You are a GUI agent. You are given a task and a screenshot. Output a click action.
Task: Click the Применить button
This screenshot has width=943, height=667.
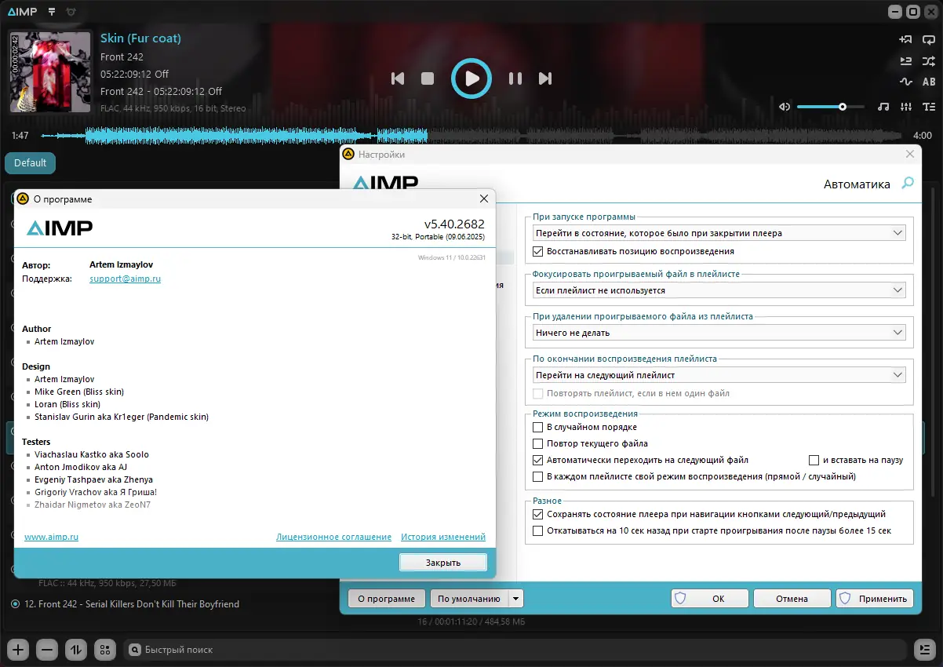pyautogui.click(x=875, y=599)
